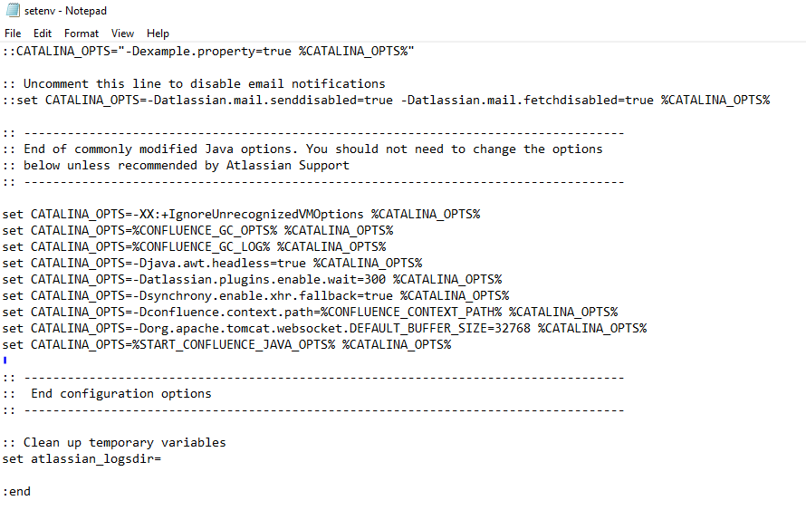Screen dimensions: 806x510
Task: Open the File menu
Action: 13,34
